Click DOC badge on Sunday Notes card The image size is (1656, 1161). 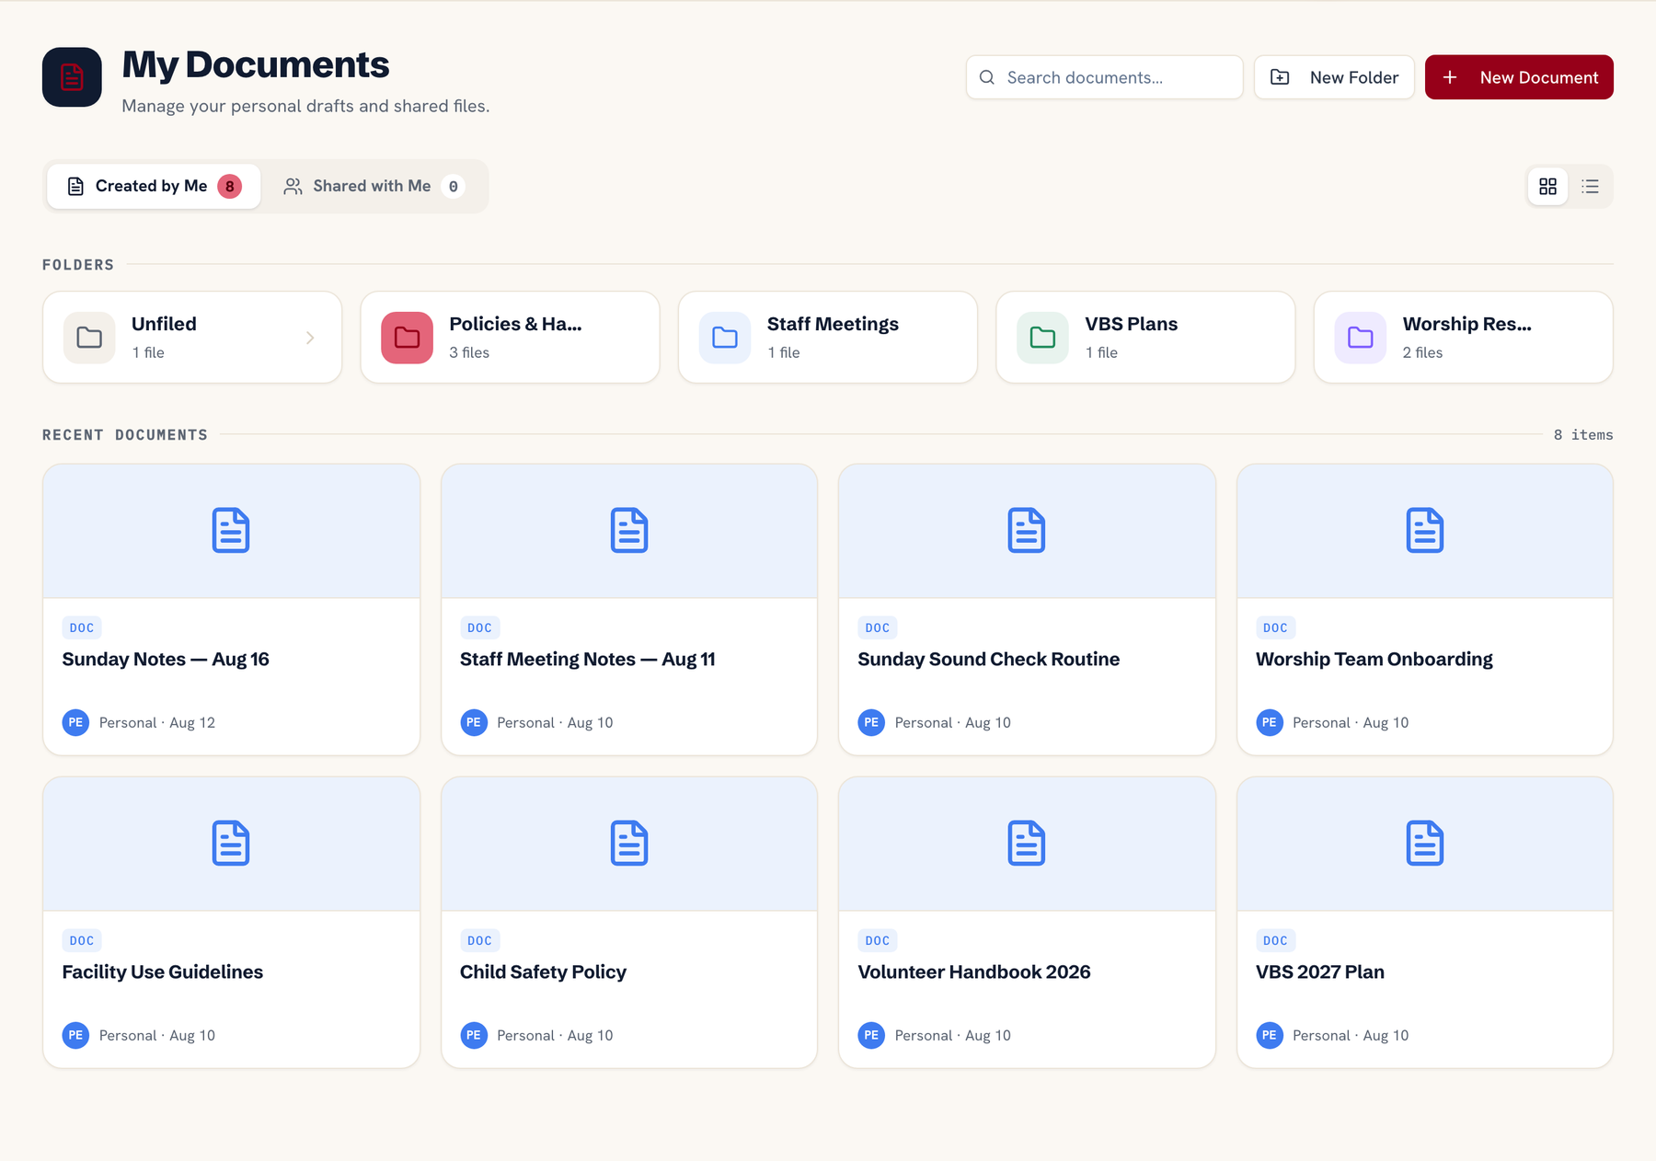pos(82,628)
